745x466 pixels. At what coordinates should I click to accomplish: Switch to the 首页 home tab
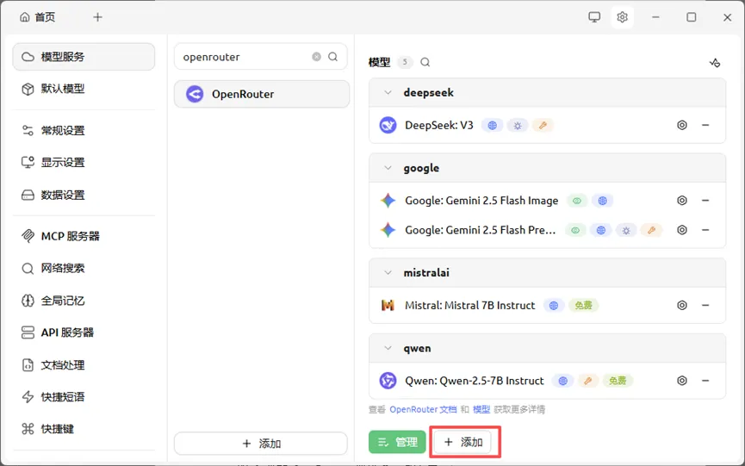pos(38,17)
